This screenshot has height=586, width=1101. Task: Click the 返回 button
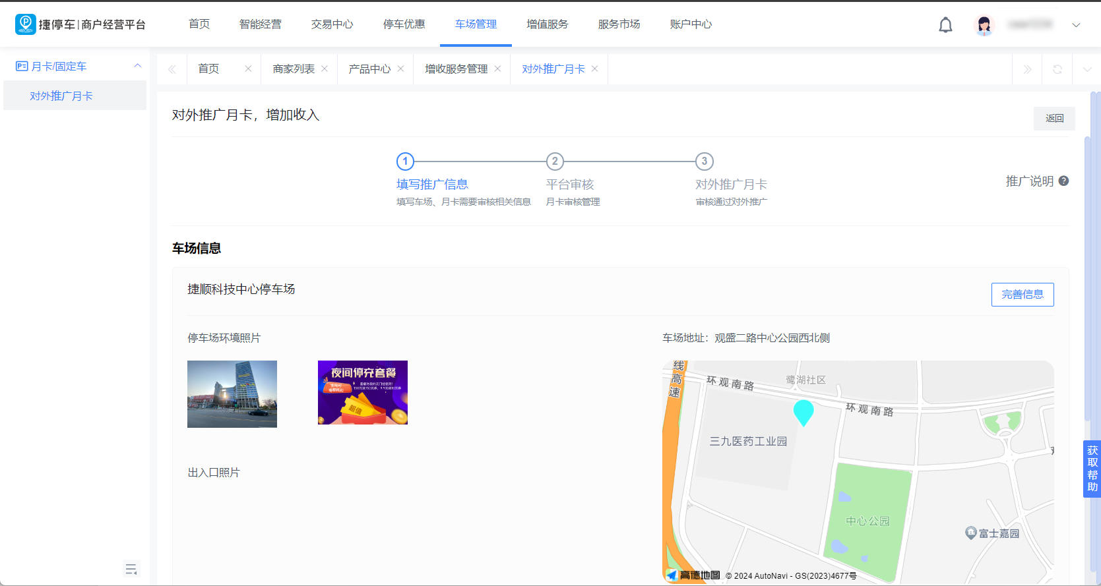click(1054, 118)
